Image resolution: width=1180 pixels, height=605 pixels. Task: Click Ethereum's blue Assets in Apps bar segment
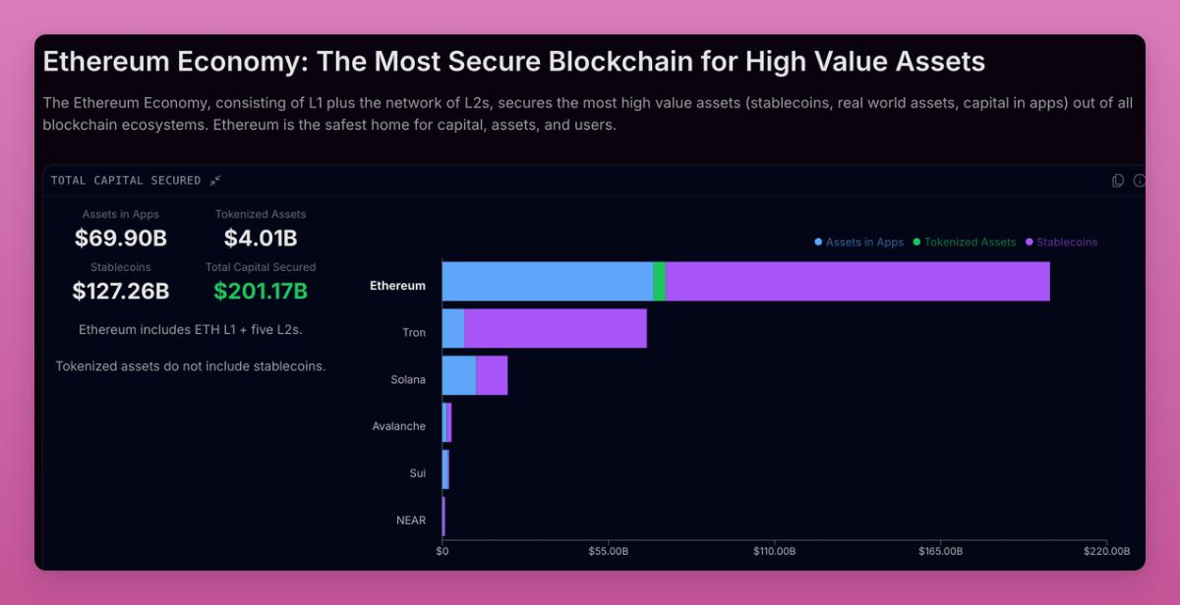tap(547, 282)
